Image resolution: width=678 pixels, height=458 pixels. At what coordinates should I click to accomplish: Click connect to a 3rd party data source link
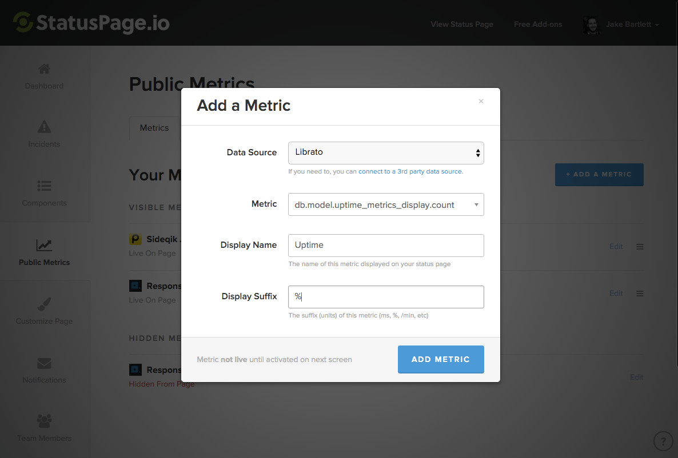tap(410, 171)
